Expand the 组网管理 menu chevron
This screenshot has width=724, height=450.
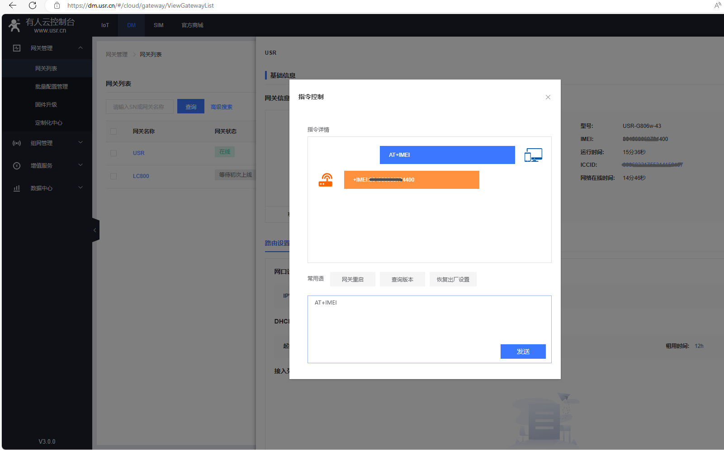pyautogui.click(x=80, y=143)
